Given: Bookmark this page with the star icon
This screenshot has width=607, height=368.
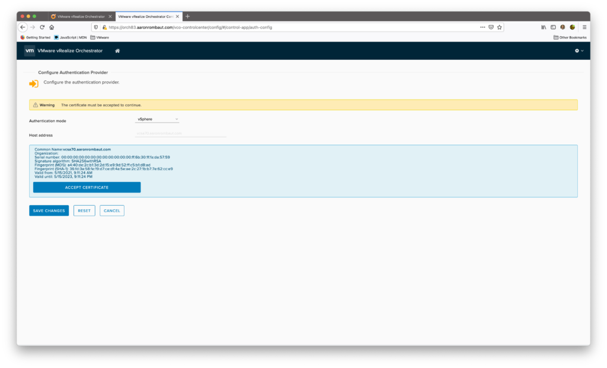Looking at the screenshot, I should pyautogui.click(x=499, y=27).
